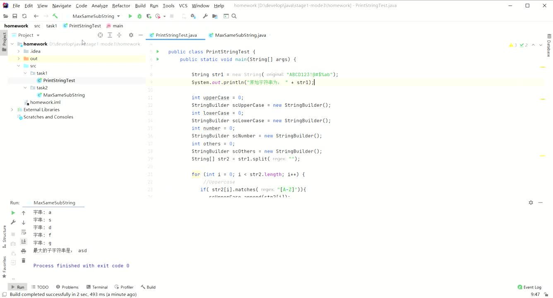Click the task1 breadcrumb
Viewport: 553px width, 298px height.
point(51,26)
